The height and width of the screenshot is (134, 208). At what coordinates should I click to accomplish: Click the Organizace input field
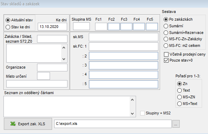pos(52,68)
